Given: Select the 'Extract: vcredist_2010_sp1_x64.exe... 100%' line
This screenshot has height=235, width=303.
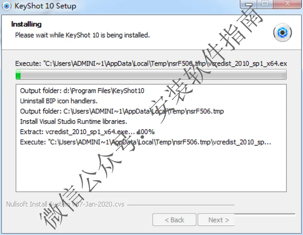Looking at the screenshot, I should tap(87, 132).
